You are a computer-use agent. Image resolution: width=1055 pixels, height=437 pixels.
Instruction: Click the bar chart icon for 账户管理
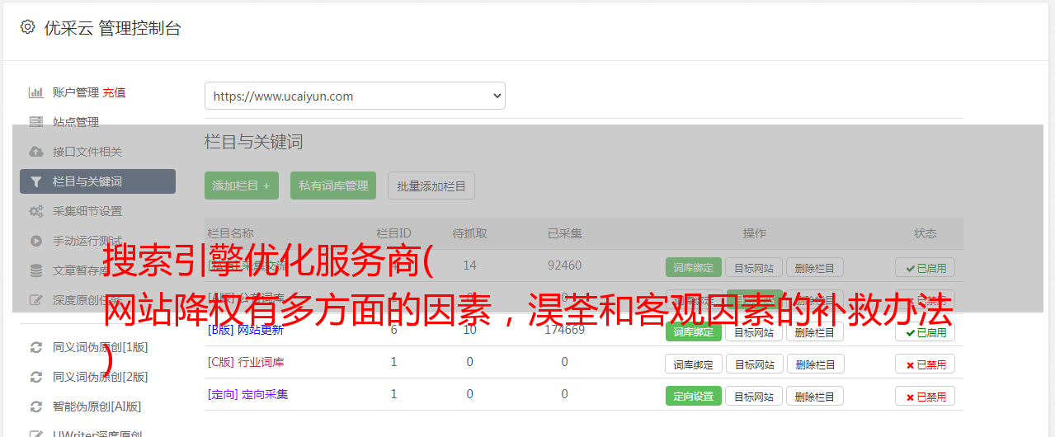(x=35, y=92)
